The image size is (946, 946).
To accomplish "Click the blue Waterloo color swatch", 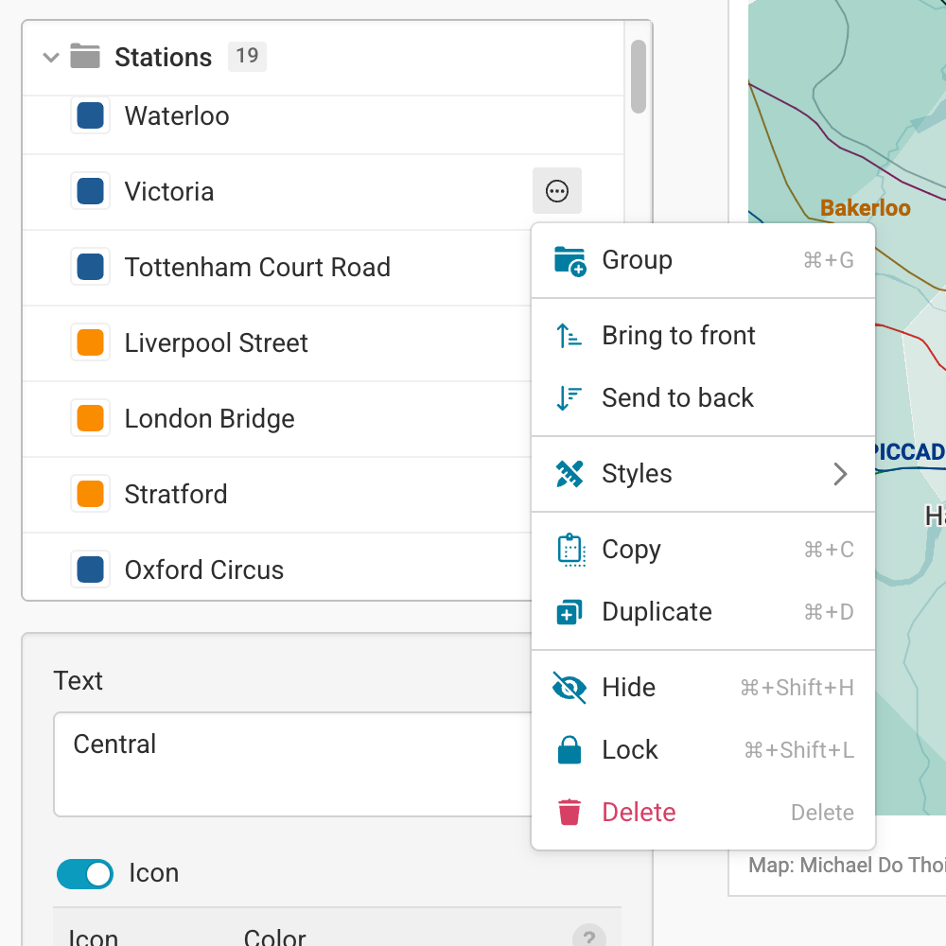I will pyautogui.click(x=90, y=116).
